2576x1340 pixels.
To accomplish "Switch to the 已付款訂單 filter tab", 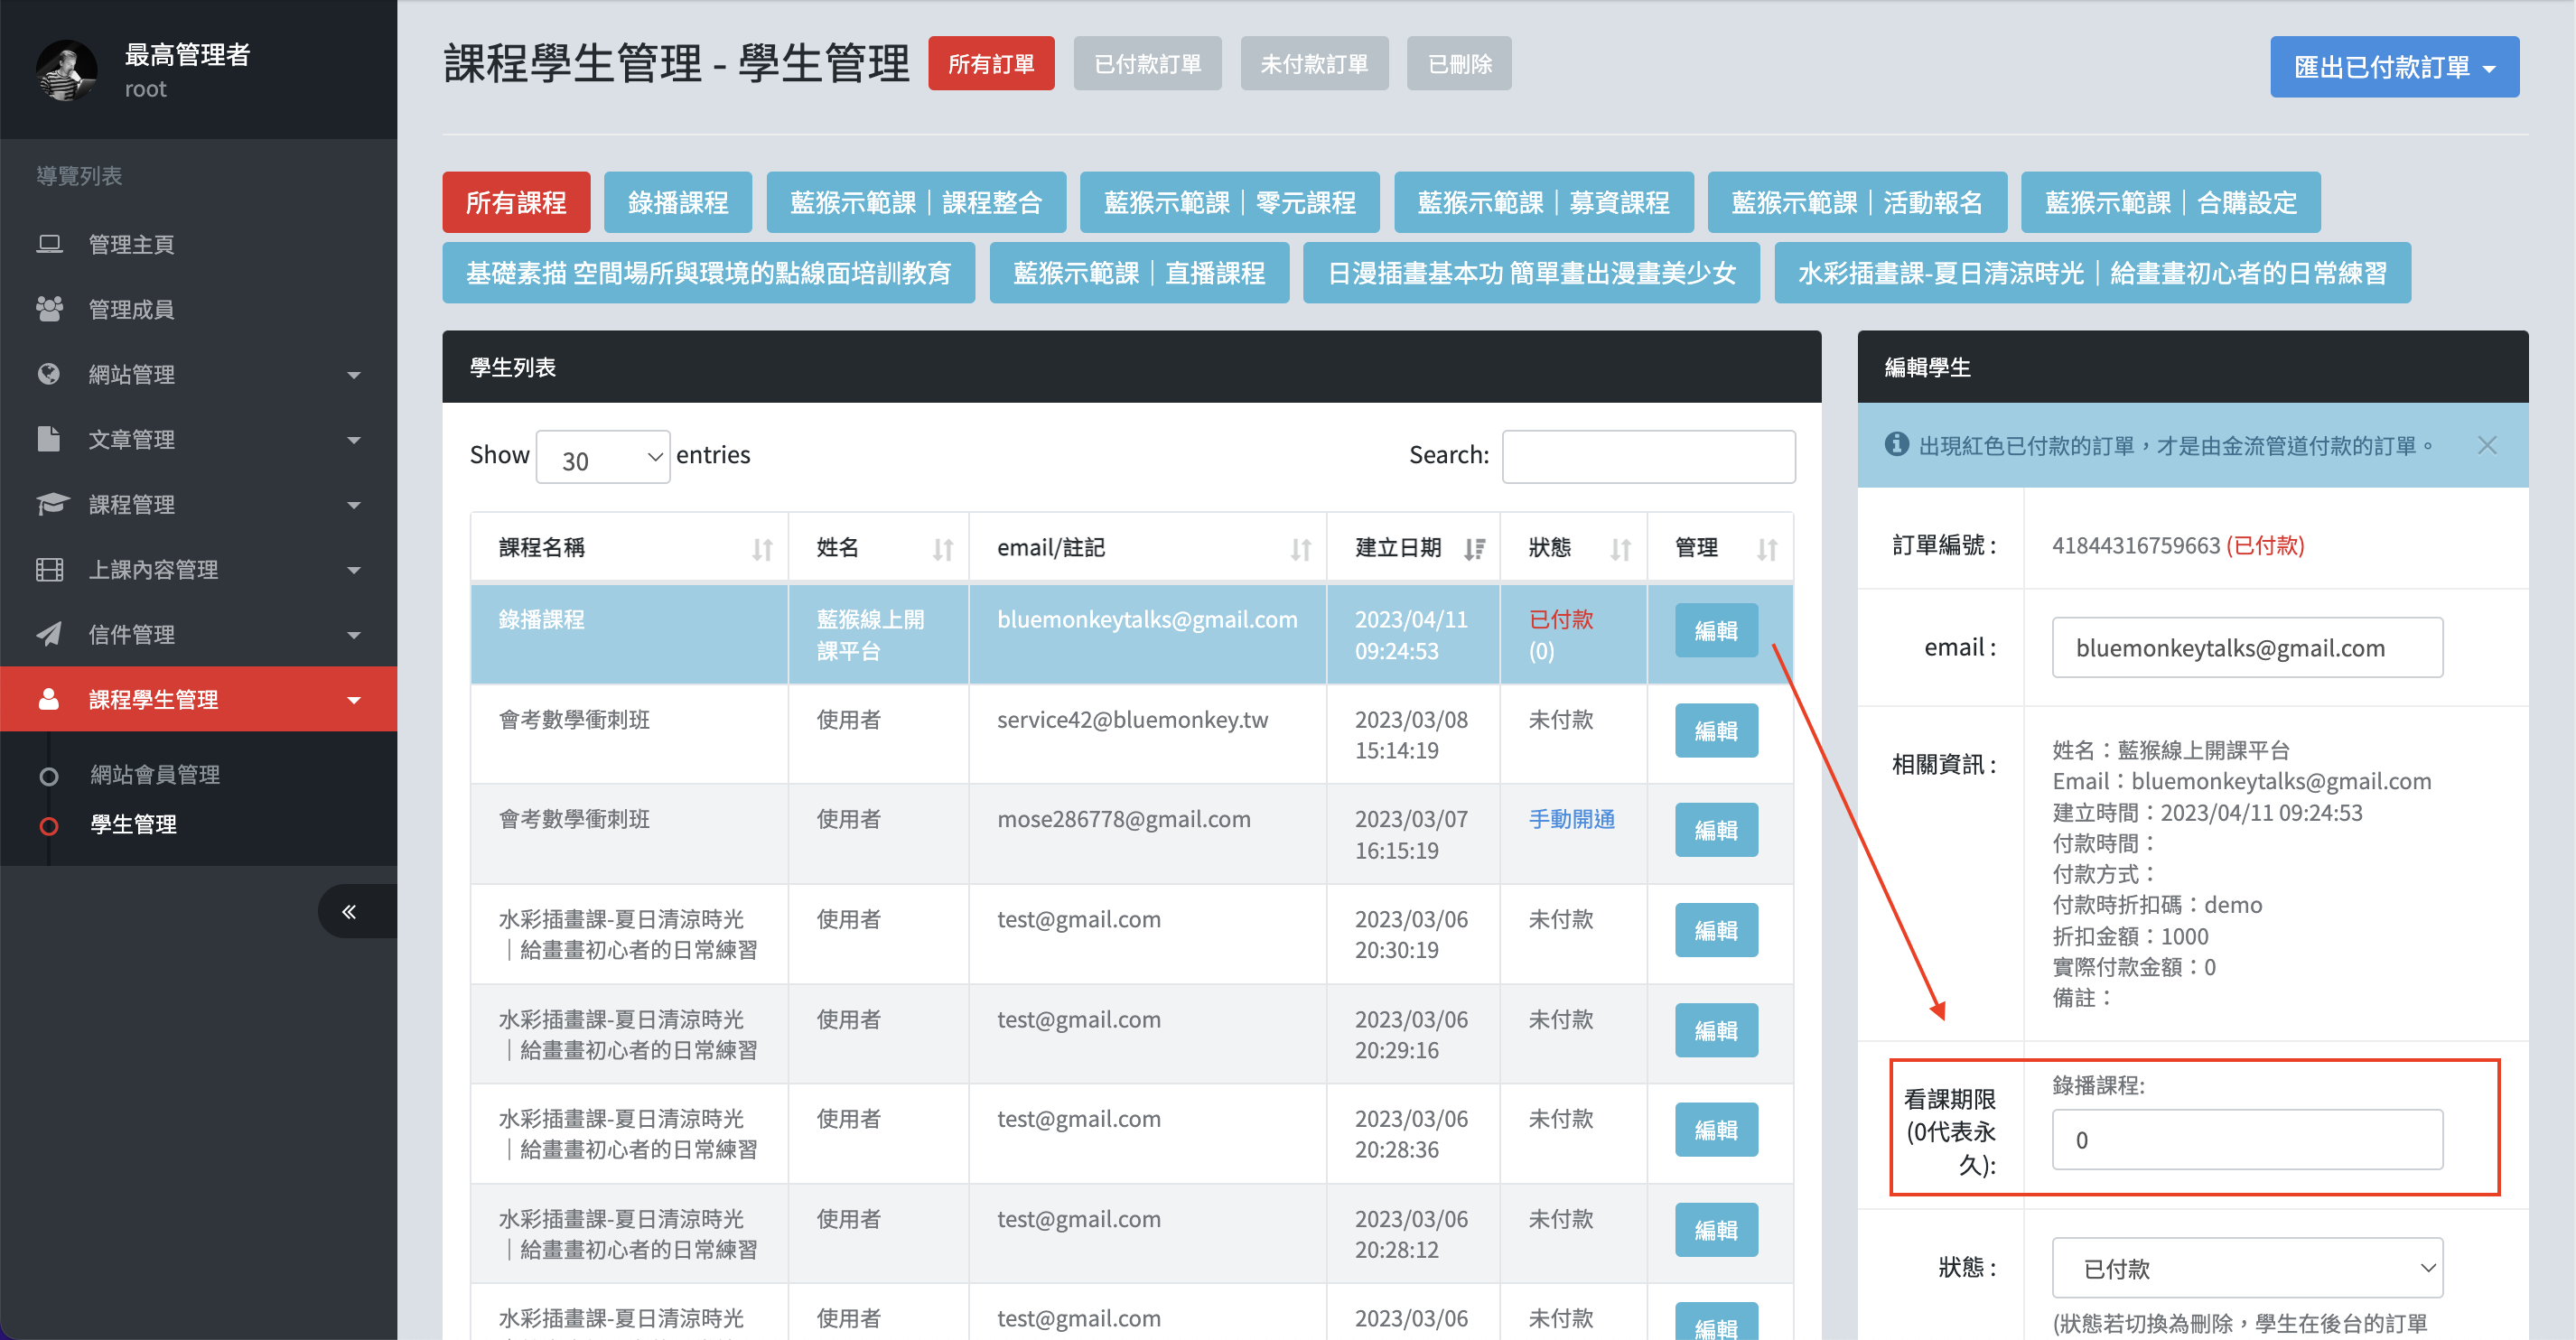I will point(1147,64).
